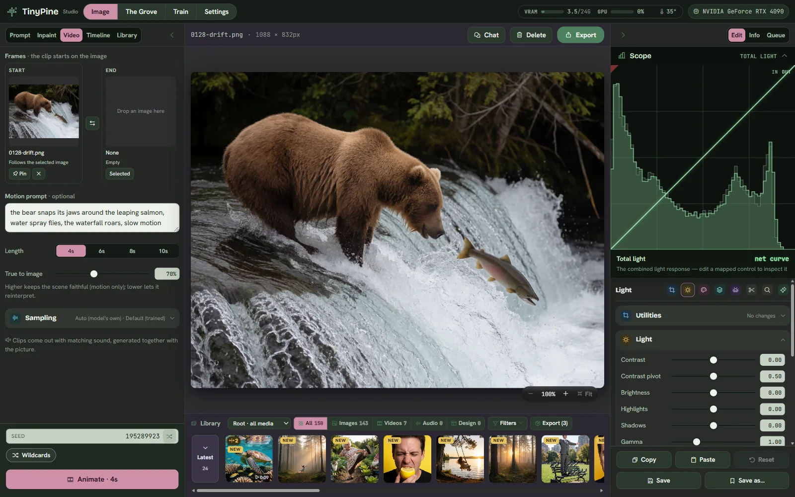Adjust the Brightness slider handle
795x497 pixels.
[x=714, y=393]
